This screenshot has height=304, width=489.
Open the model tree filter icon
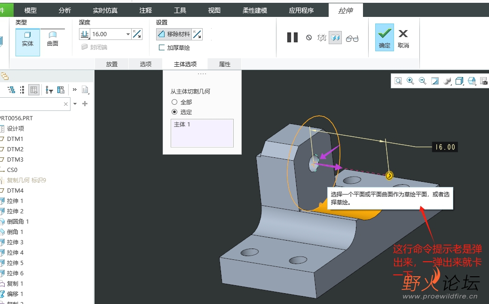click(x=49, y=90)
